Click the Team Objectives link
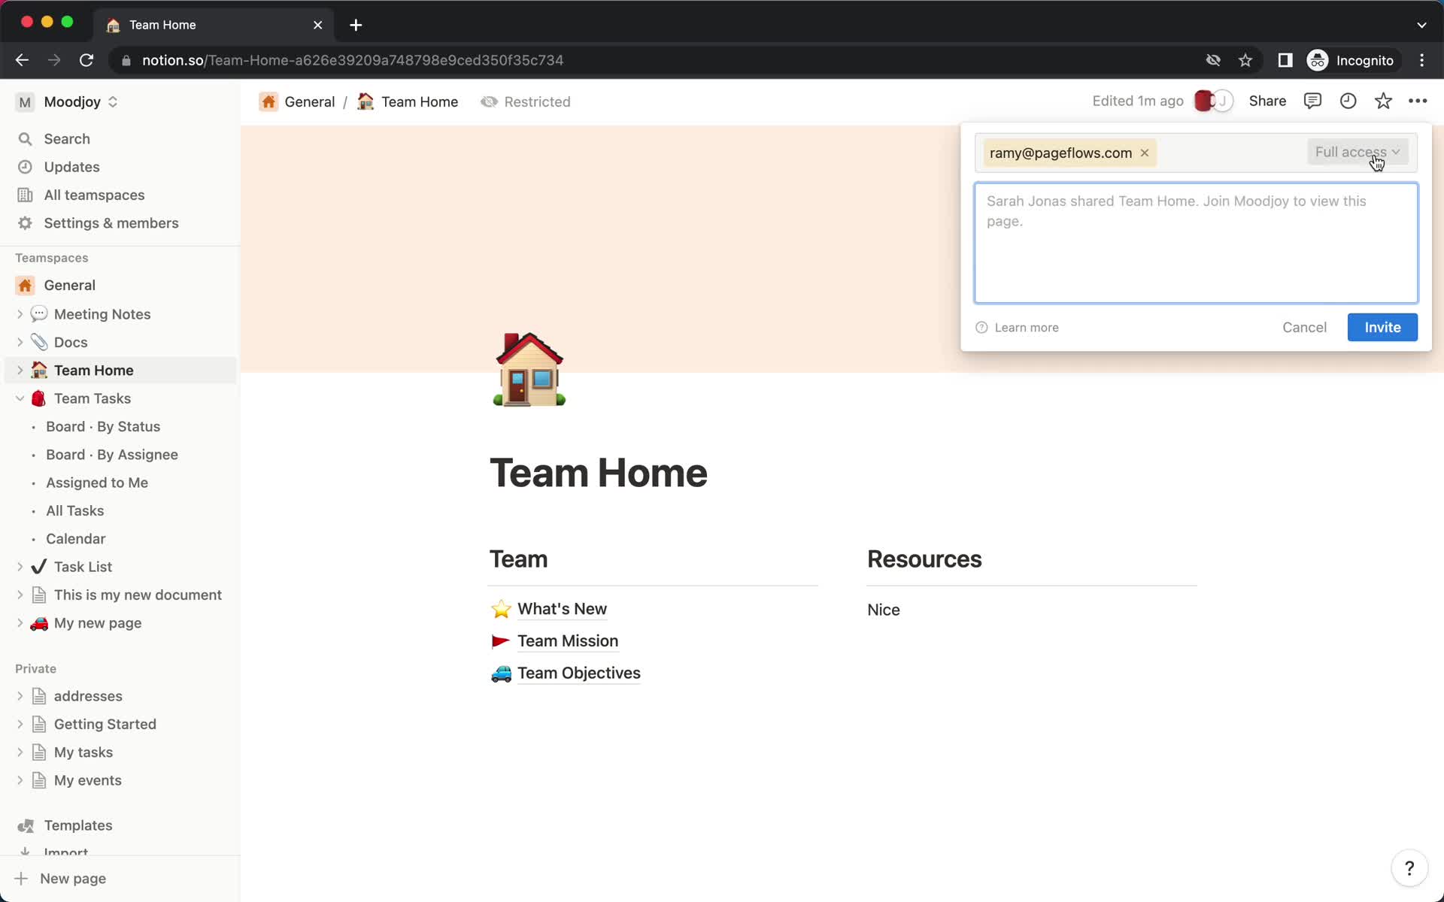Screen dimensions: 1444x902 579,673
